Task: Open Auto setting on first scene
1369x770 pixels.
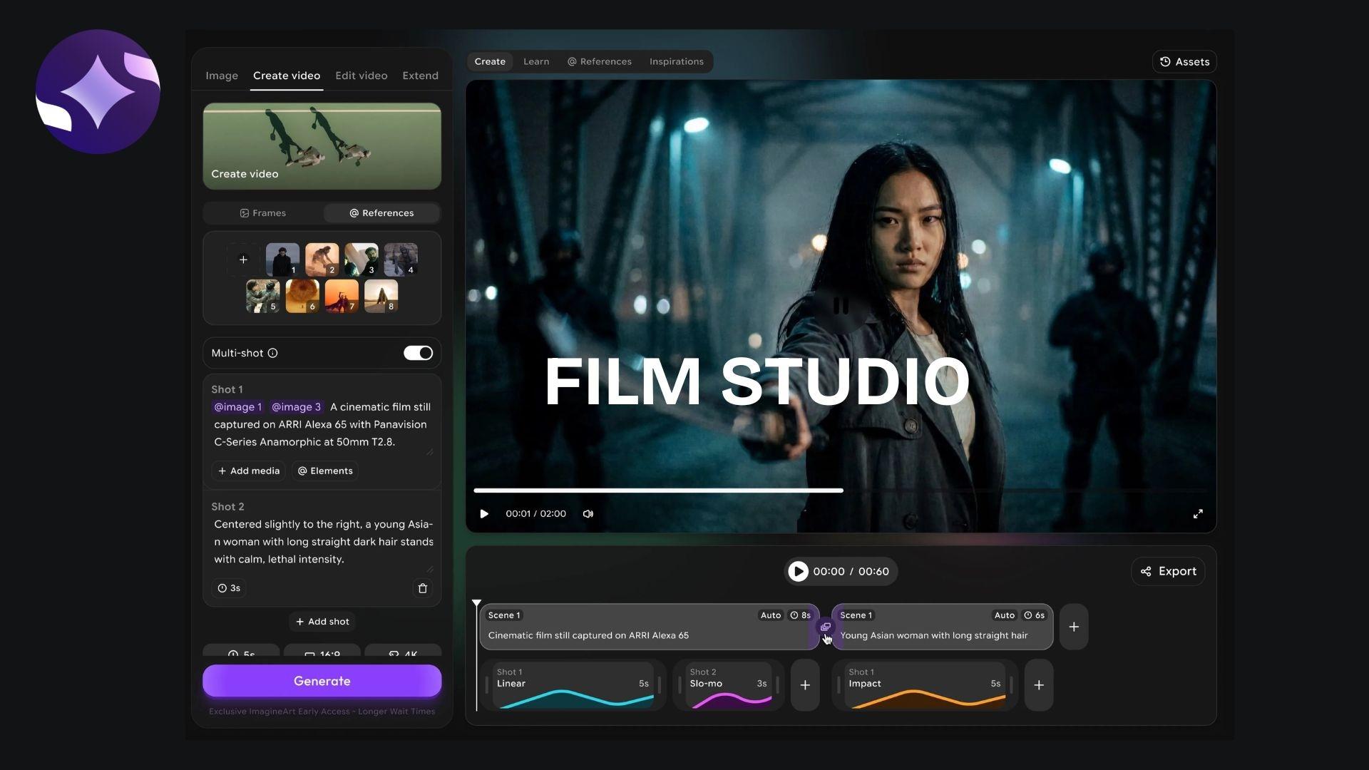Action: pos(771,615)
